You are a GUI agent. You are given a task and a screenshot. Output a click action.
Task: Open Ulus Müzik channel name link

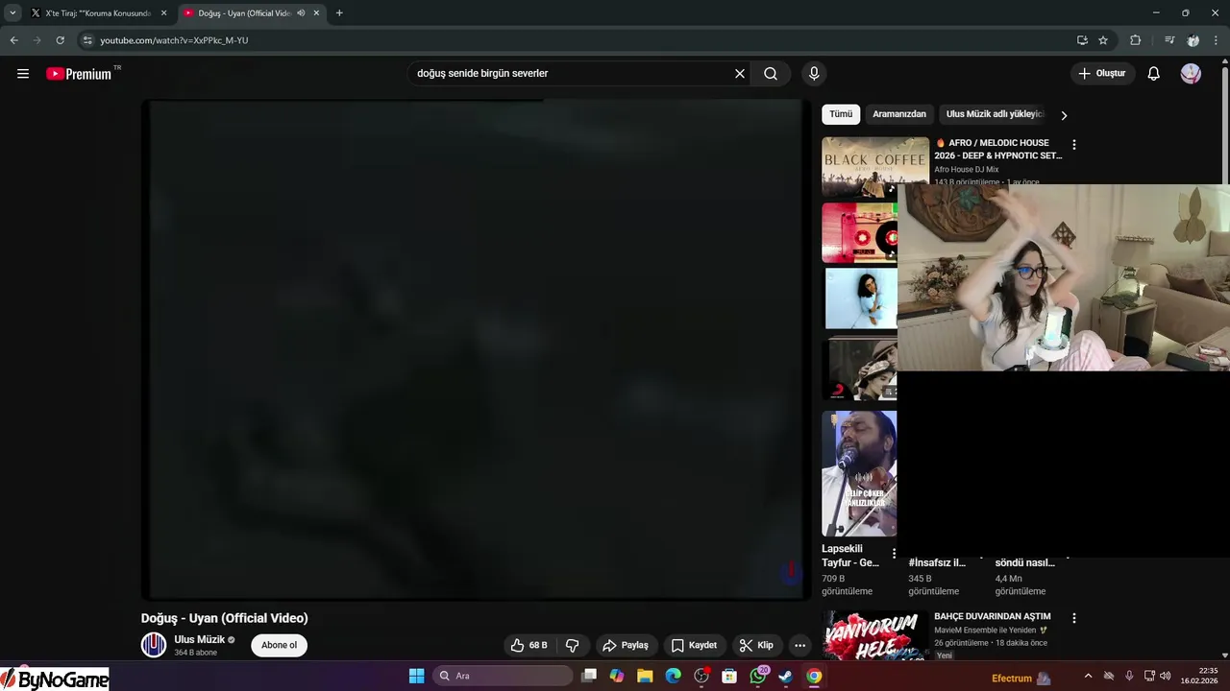[200, 639]
